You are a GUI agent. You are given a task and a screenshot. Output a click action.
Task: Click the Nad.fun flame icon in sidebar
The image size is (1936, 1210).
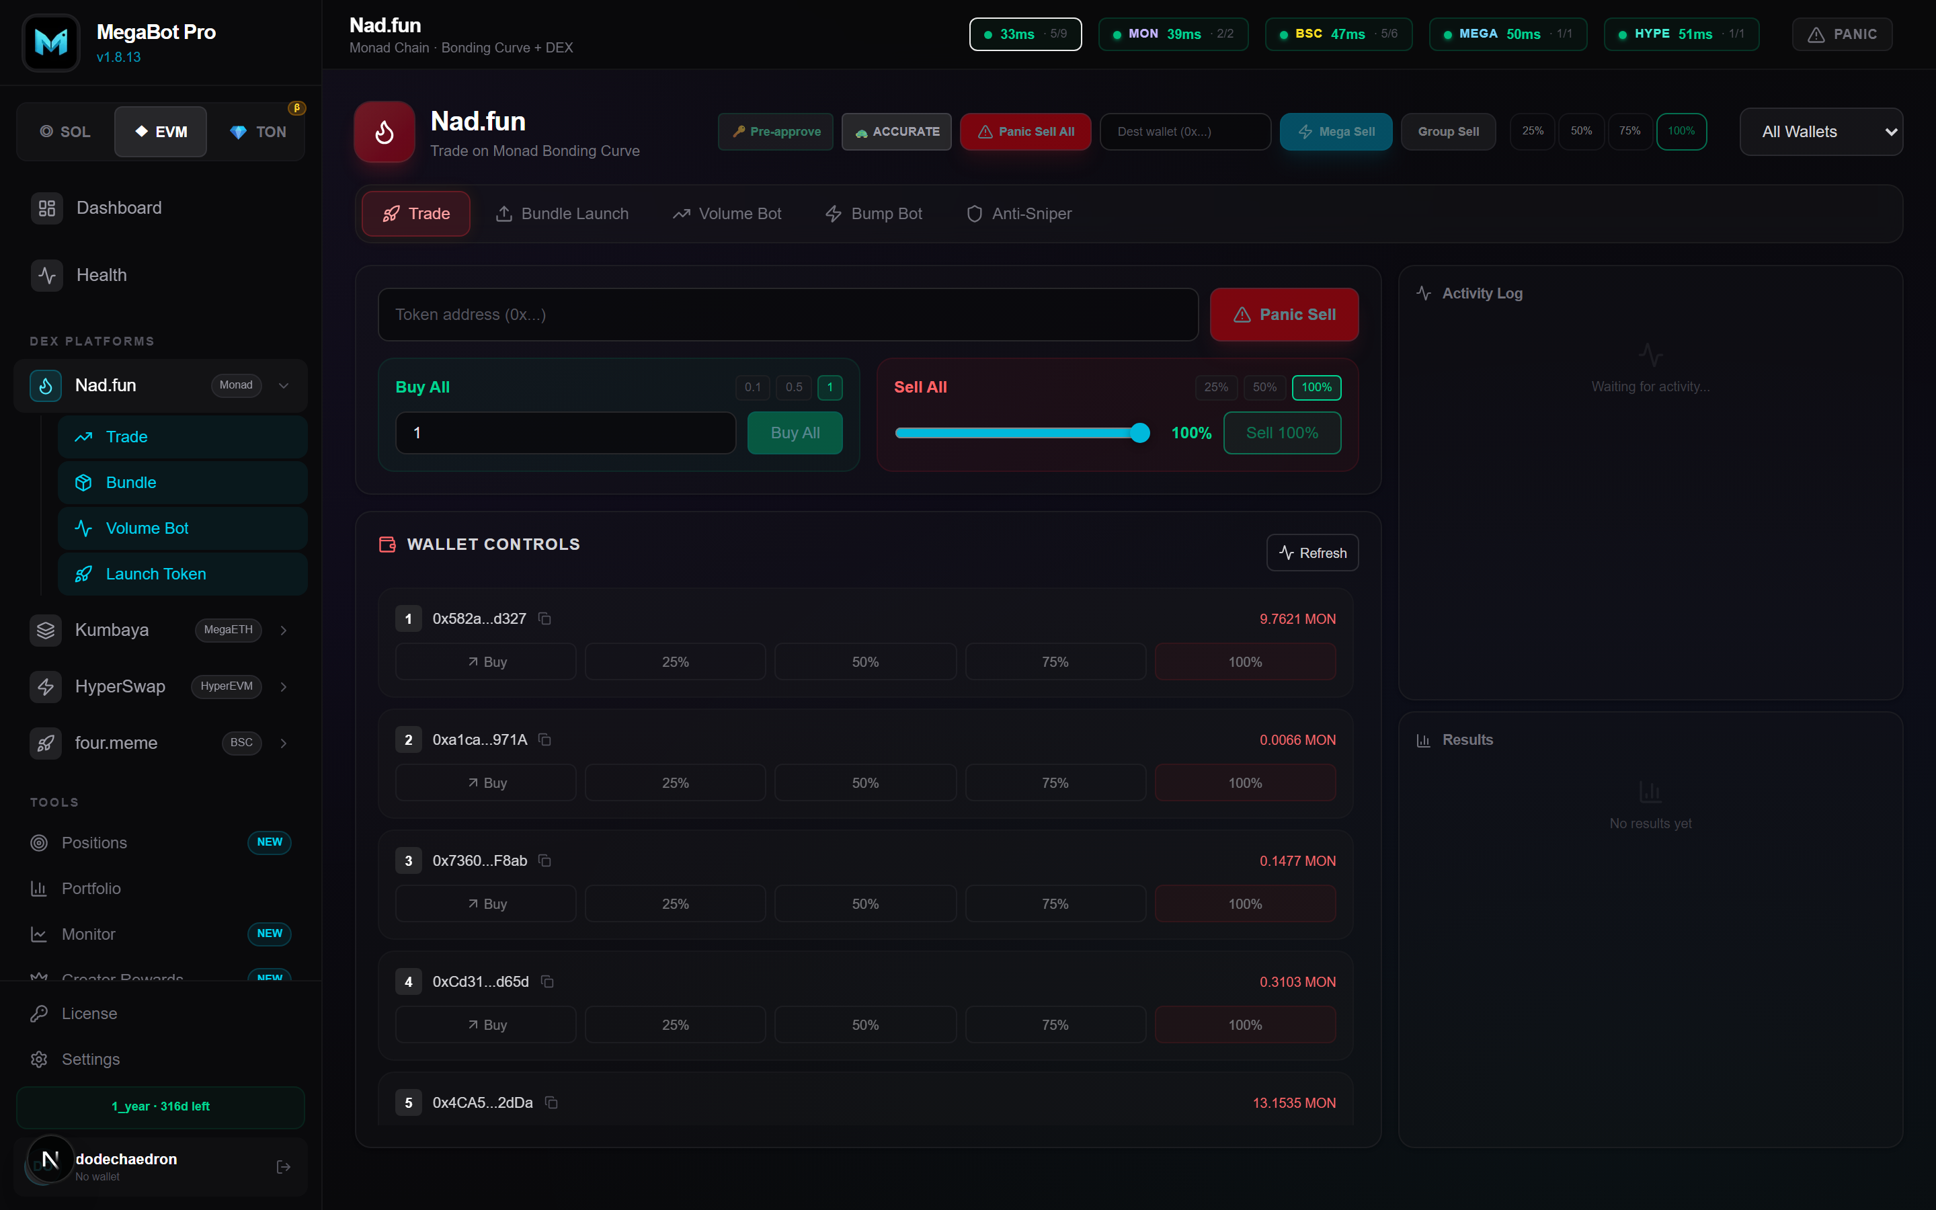coord(46,386)
